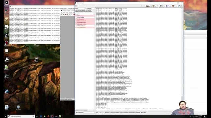The image size is (211, 118).
Task: Open the GitHub toolbar button
Action: point(163,6)
